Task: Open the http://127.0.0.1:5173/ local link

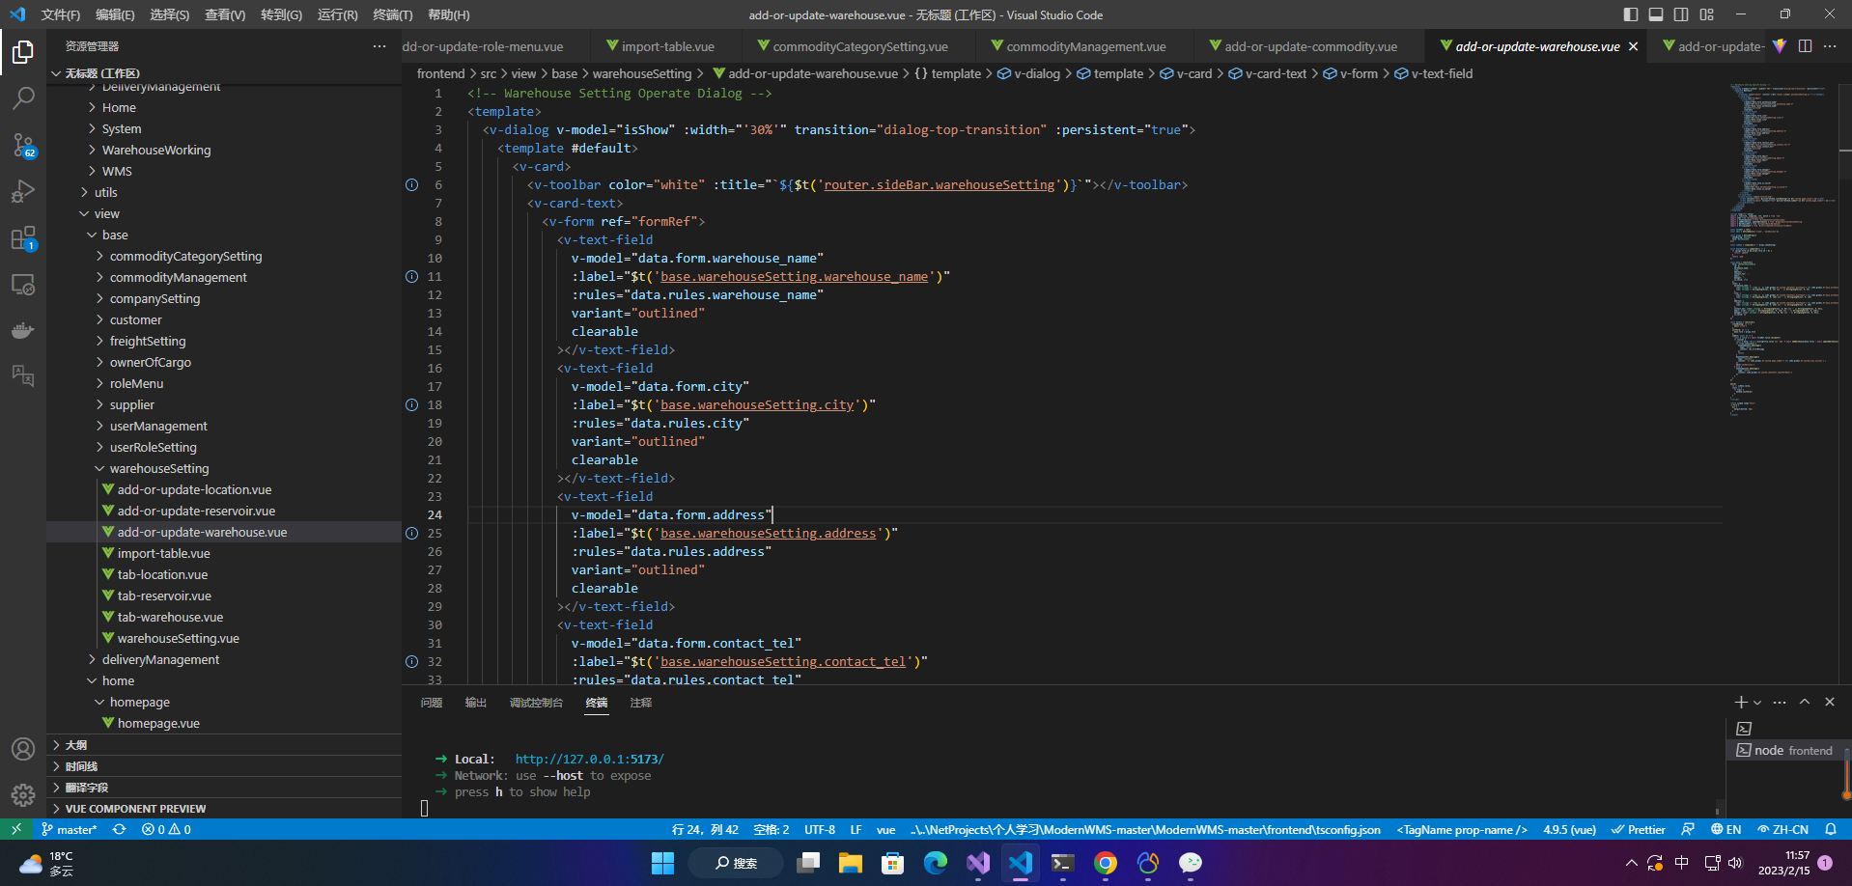Action: [589, 759]
